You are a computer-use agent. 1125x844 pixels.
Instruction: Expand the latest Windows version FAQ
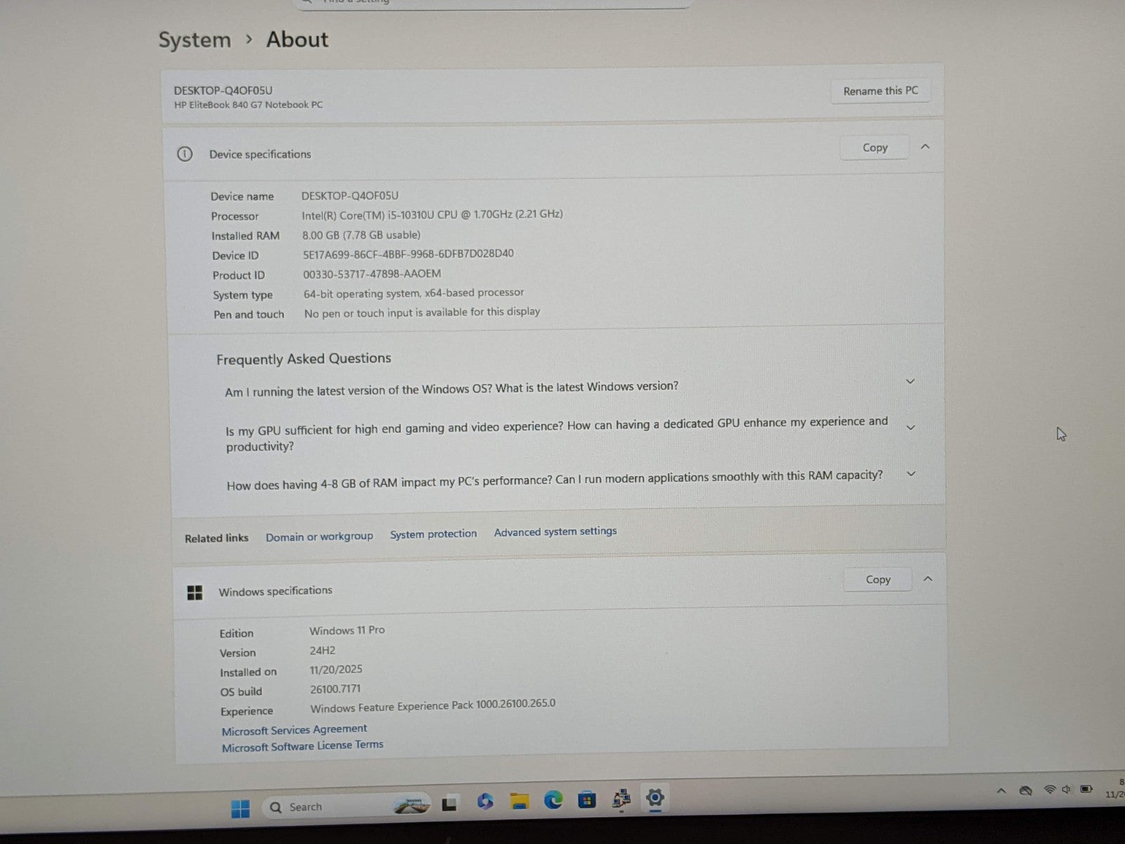click(910, 381)
